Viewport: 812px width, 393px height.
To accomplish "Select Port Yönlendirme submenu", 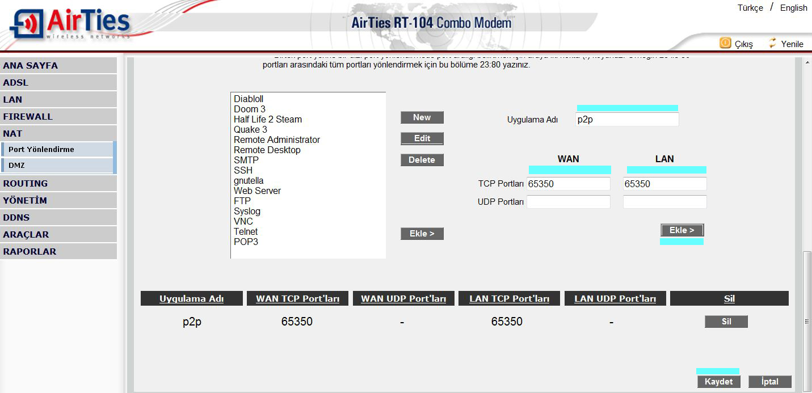I will pos(58,149).
